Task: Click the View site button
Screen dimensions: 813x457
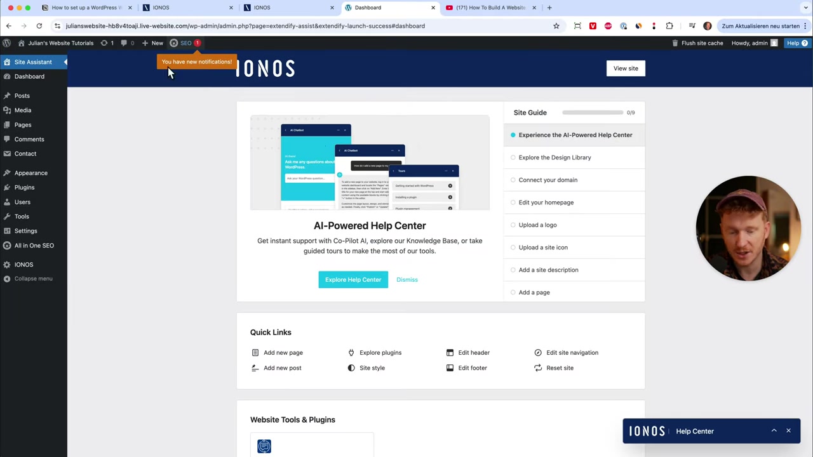Action: click(626, 69)
